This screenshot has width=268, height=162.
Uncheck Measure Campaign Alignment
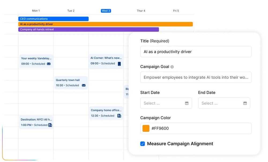(x=142, y=144)
